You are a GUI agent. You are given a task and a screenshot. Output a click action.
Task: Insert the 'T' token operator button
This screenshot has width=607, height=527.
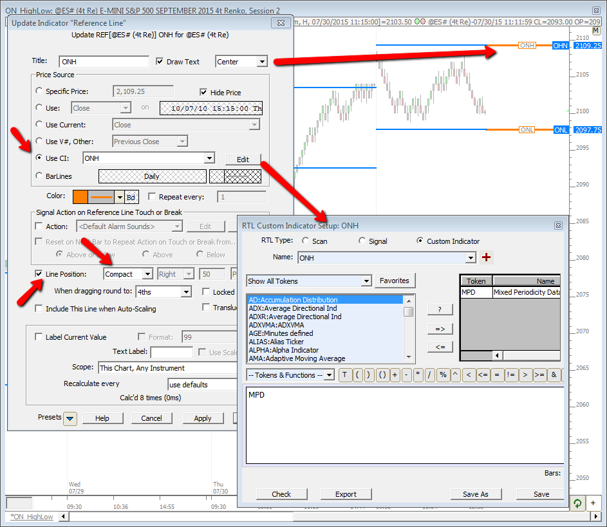coord(345,375)
